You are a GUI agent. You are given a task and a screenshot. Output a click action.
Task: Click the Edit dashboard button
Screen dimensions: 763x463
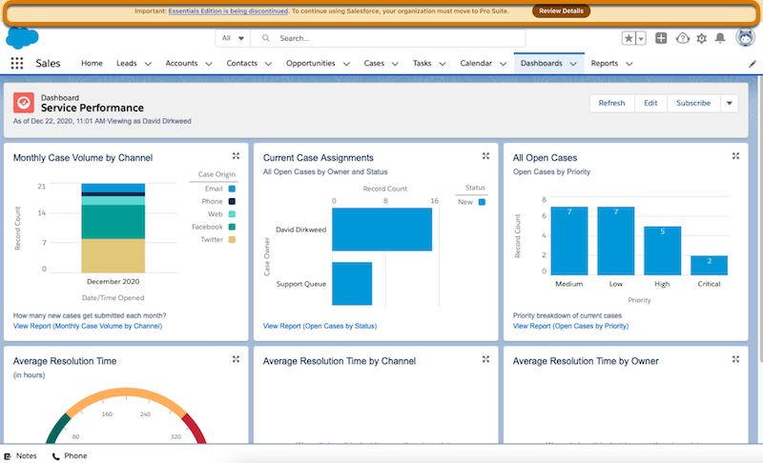650,103
